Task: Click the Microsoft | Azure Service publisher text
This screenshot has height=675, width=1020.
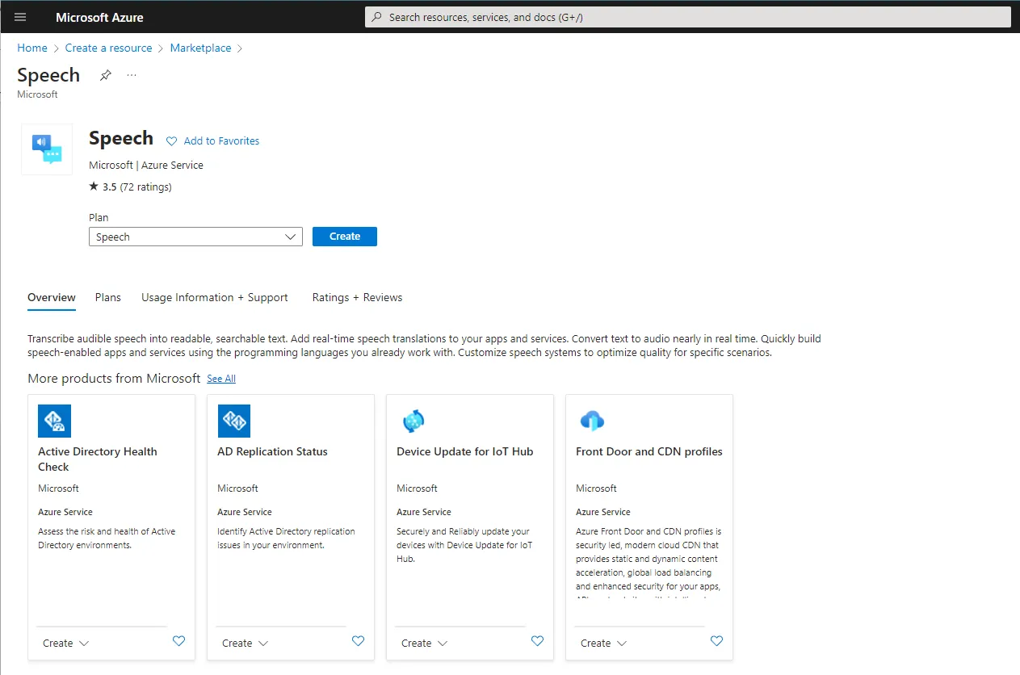Action: [x=146, y=165]
